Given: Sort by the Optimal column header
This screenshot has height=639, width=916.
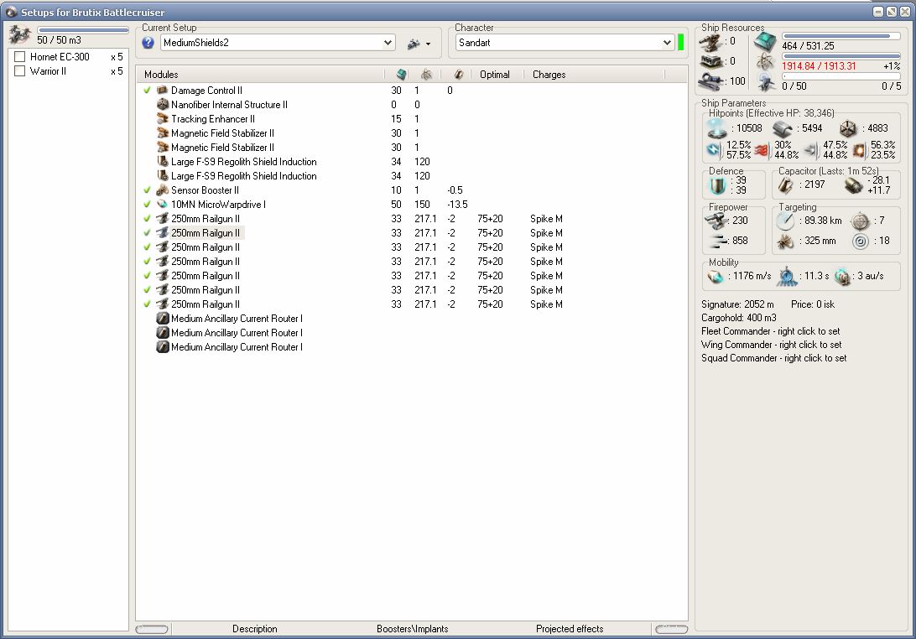Looking at the screenshot, I should point(494,74).
